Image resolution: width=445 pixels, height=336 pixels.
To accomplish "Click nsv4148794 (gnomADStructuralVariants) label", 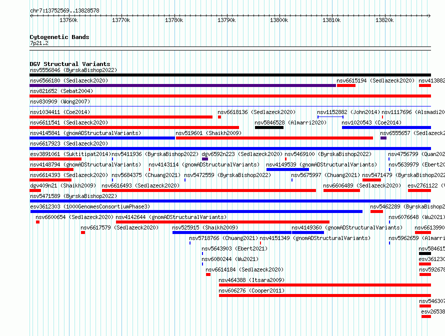I will (85, 164).
